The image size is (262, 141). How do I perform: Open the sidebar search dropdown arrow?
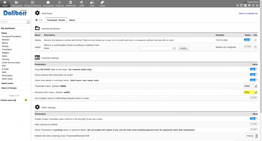(28, 22)
